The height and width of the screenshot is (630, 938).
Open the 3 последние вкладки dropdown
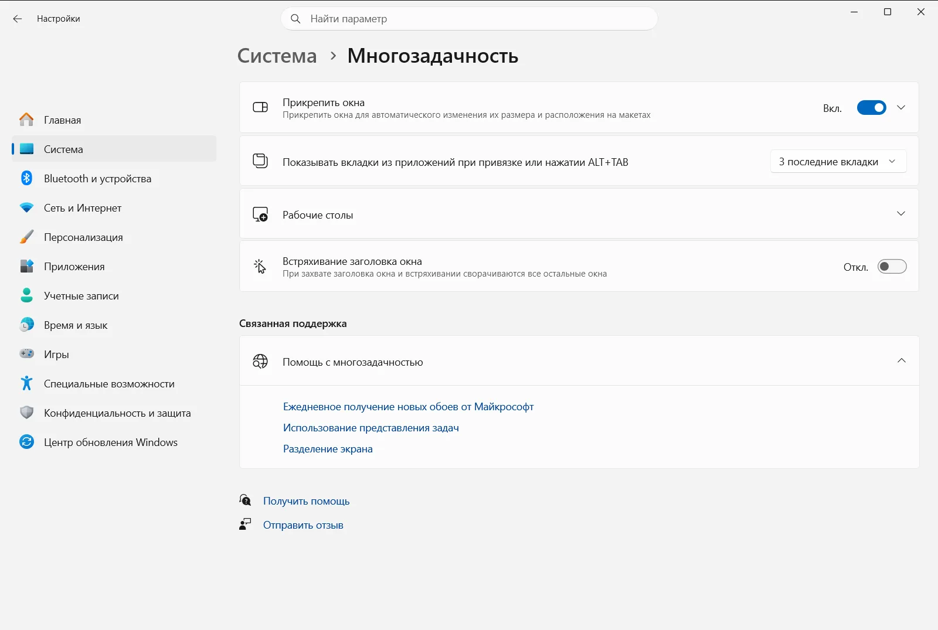coord(838,162)
